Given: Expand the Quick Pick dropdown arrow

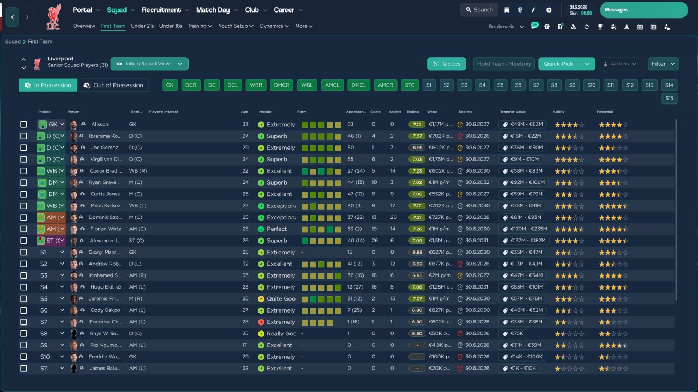Looking at the screenshot, I should tap(587, 64).
